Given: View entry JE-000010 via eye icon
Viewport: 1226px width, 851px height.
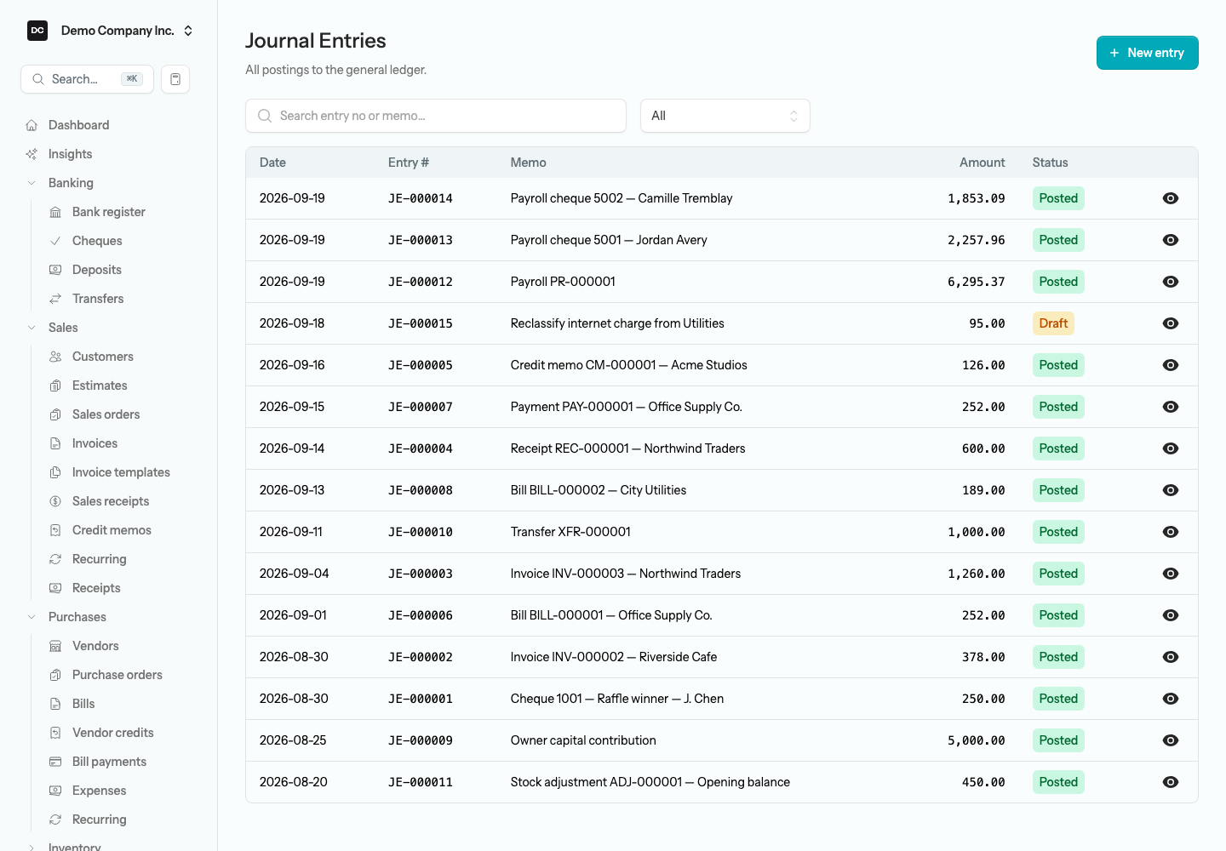Looking at the screenshot, I should click(1171, 532).
